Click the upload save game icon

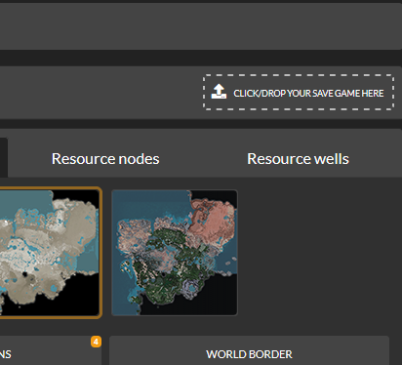(x=219, y=92)
